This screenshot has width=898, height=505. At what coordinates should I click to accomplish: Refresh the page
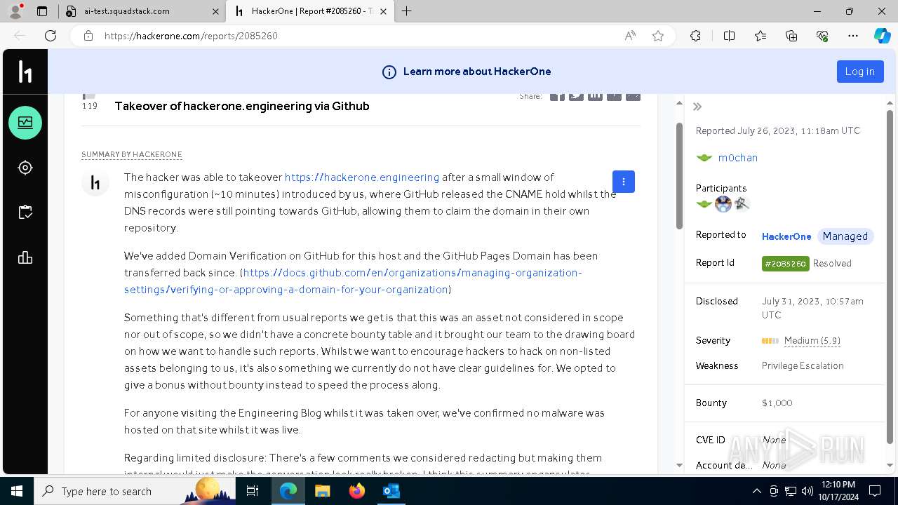[x=51, y=36]
